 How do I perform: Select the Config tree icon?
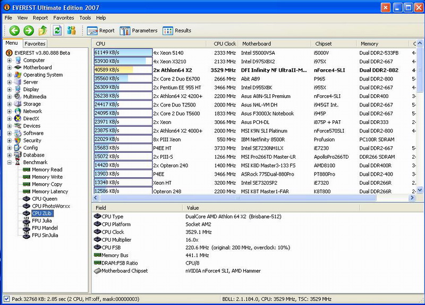18,148
